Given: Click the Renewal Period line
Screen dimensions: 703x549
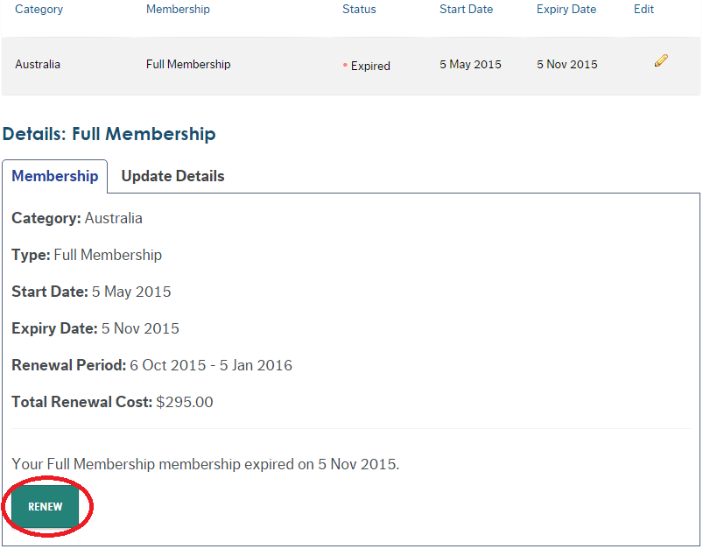Looking at the screenshot, I should [151, 366].
